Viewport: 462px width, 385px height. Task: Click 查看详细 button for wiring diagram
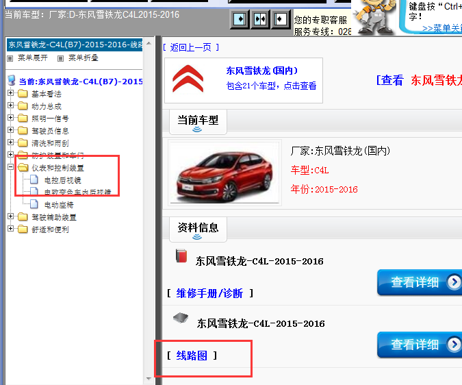pyautogui.click(x=420, y=345)
